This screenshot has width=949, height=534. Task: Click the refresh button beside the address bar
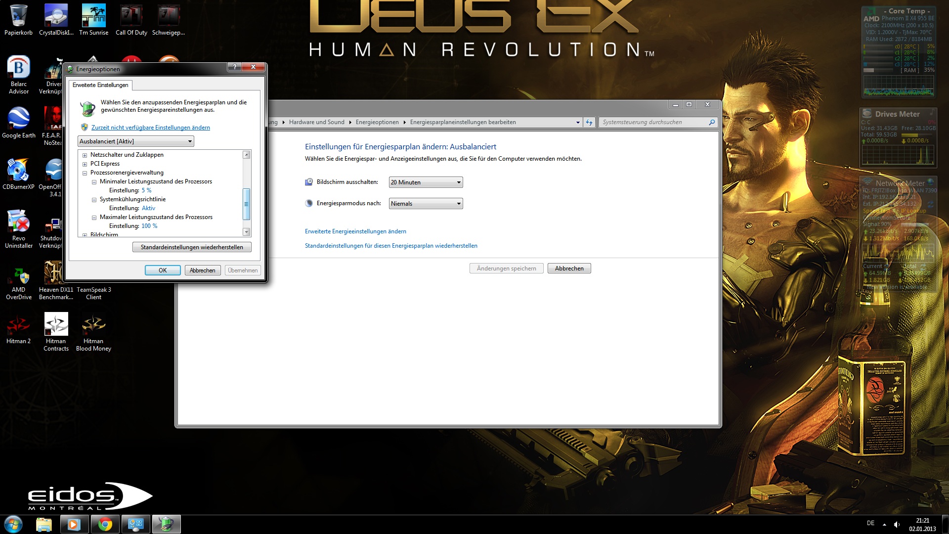(589, 122)
